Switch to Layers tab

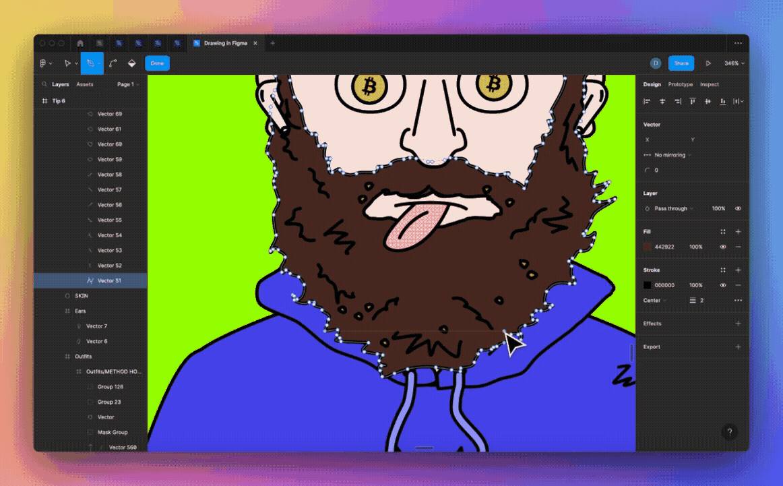click(61, 84)
